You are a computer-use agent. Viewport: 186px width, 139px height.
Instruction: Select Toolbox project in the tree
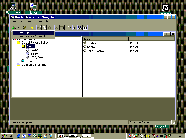(35, 50)
